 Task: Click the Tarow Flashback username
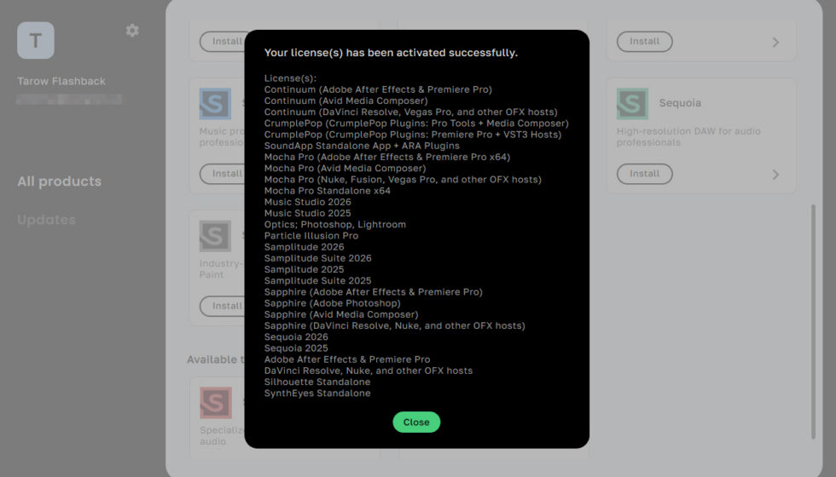[x=61, y=81]
